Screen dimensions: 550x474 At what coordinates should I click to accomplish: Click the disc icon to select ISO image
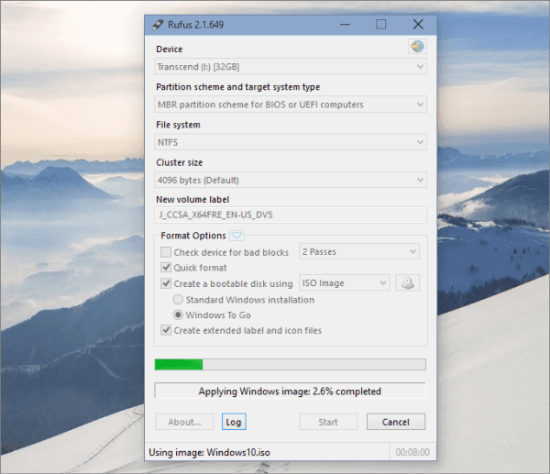(408, 282)
